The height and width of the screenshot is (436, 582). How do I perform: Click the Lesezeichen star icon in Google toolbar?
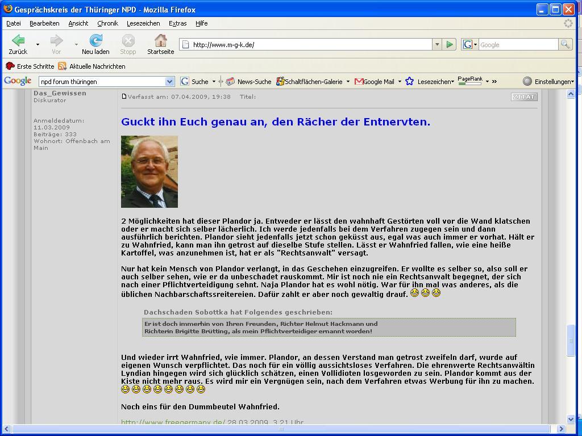409,82
